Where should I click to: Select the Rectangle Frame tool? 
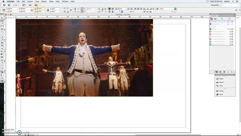(2, 43)
